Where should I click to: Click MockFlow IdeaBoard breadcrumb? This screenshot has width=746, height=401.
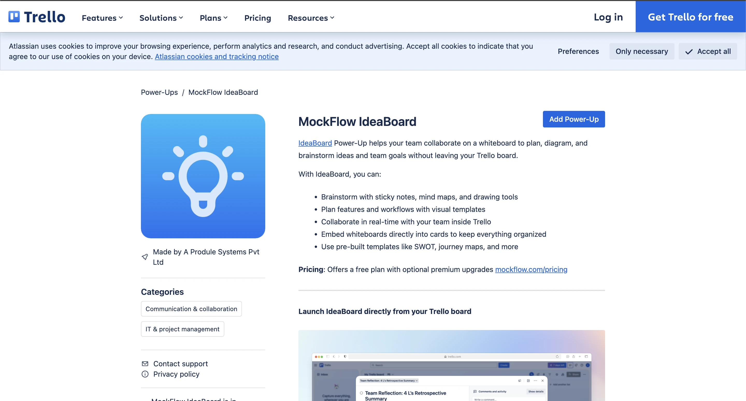click(223, 92)
